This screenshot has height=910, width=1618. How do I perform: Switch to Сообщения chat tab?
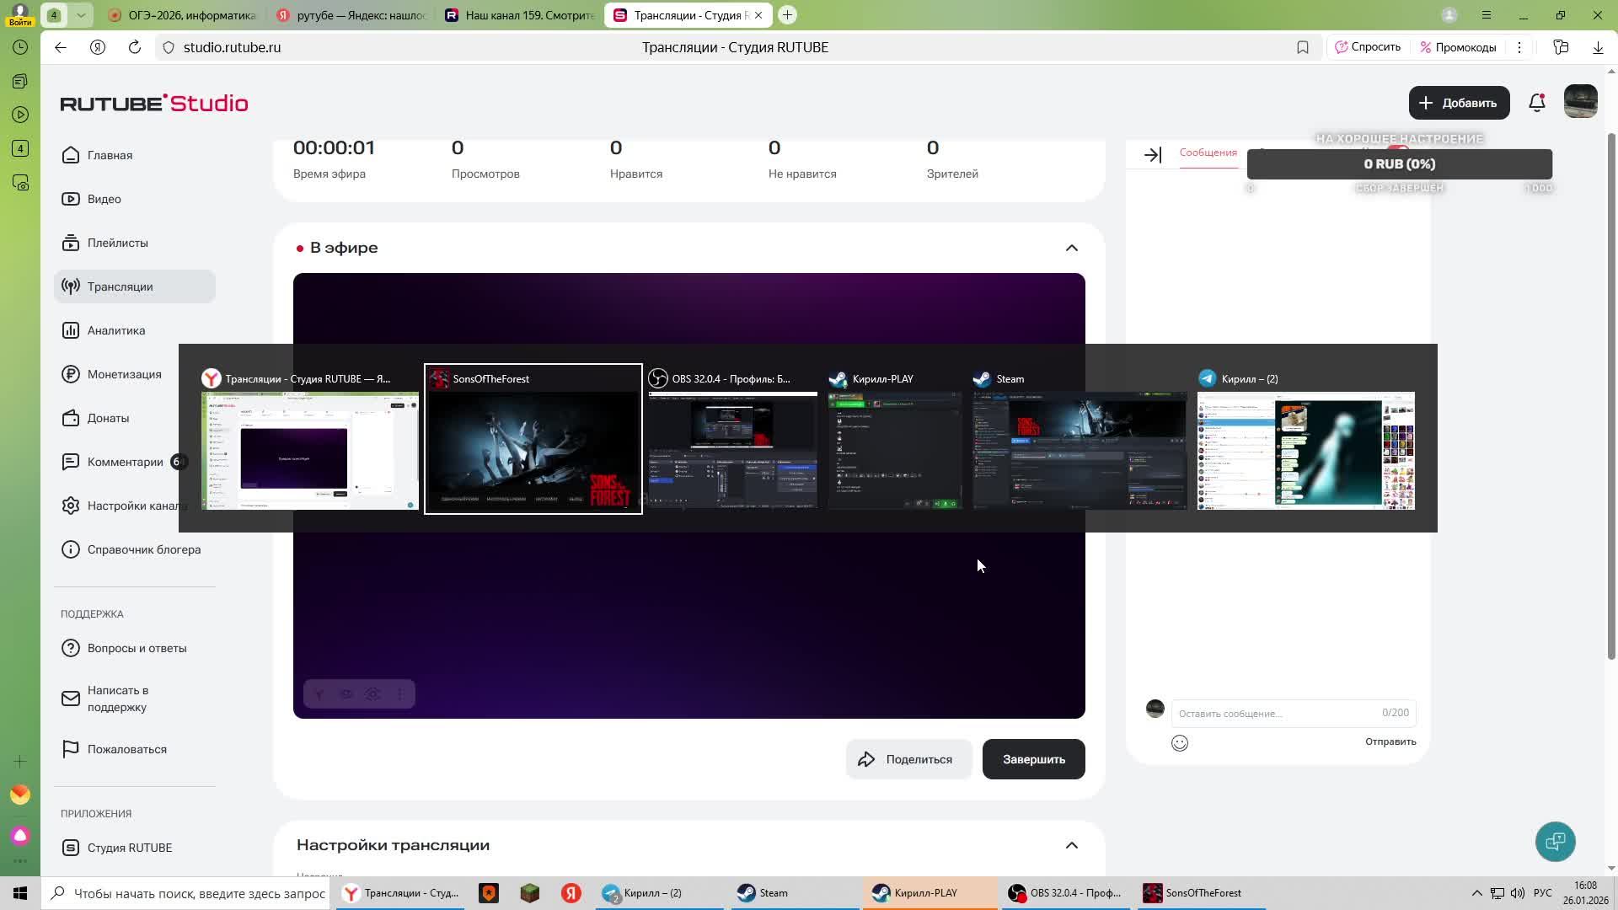point(1208,153)
